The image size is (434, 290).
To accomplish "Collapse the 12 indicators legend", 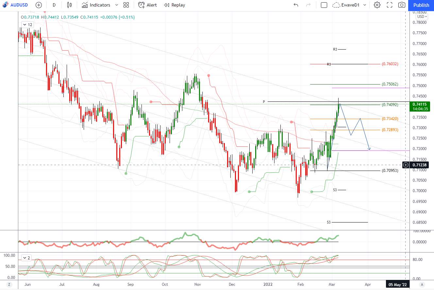I will coord(27,25).
